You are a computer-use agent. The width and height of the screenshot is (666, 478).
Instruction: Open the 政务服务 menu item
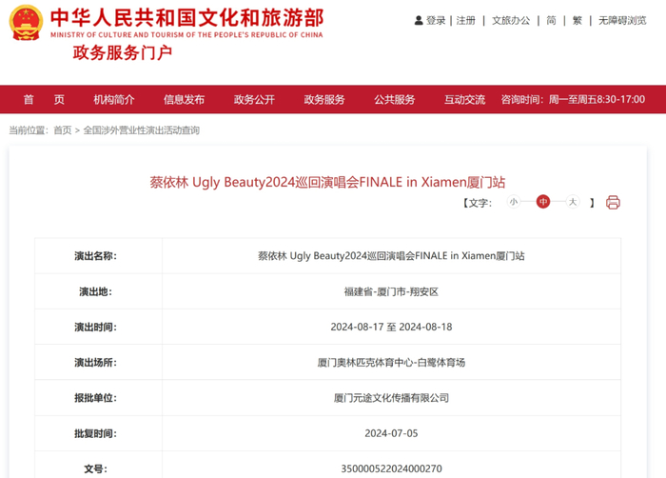coord(324,100)
